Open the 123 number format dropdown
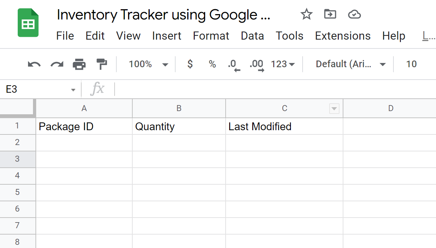 tap(284, 64)
